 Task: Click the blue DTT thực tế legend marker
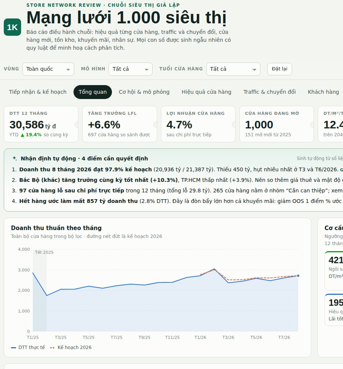tap(14, 348)
